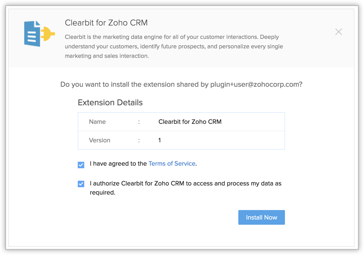Close the extension install dialog
Screen dimensions: 364x255
pos(339,31)
